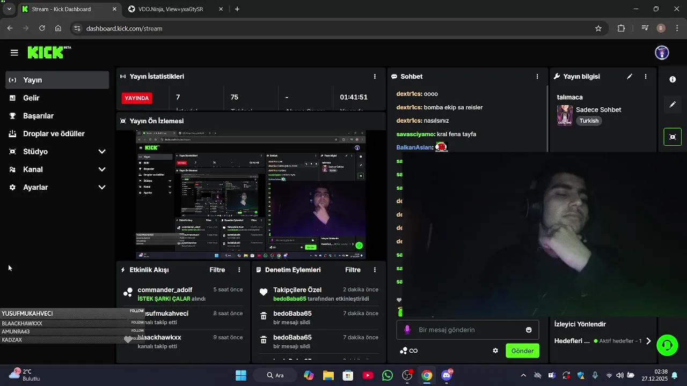
Task: Select the Stream - Kick Dashboard tab
Action: pyautogui.click(x=68, y=9)
